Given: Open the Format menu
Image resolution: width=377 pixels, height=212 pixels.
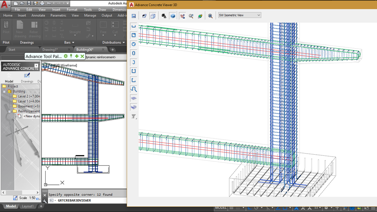Looking at the screenshot, I should point(72,9).
